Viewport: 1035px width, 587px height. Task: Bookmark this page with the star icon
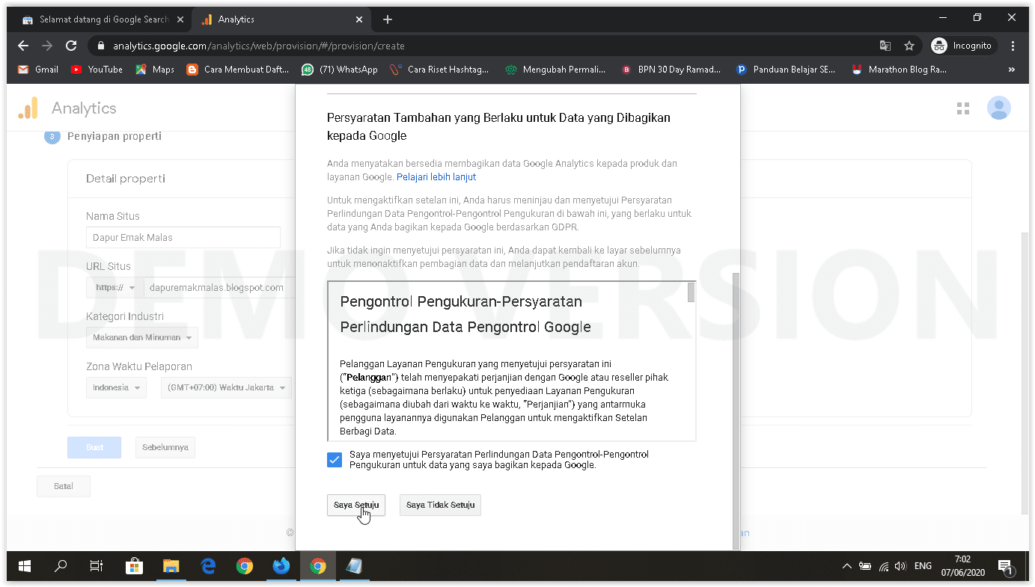(909, 46)
